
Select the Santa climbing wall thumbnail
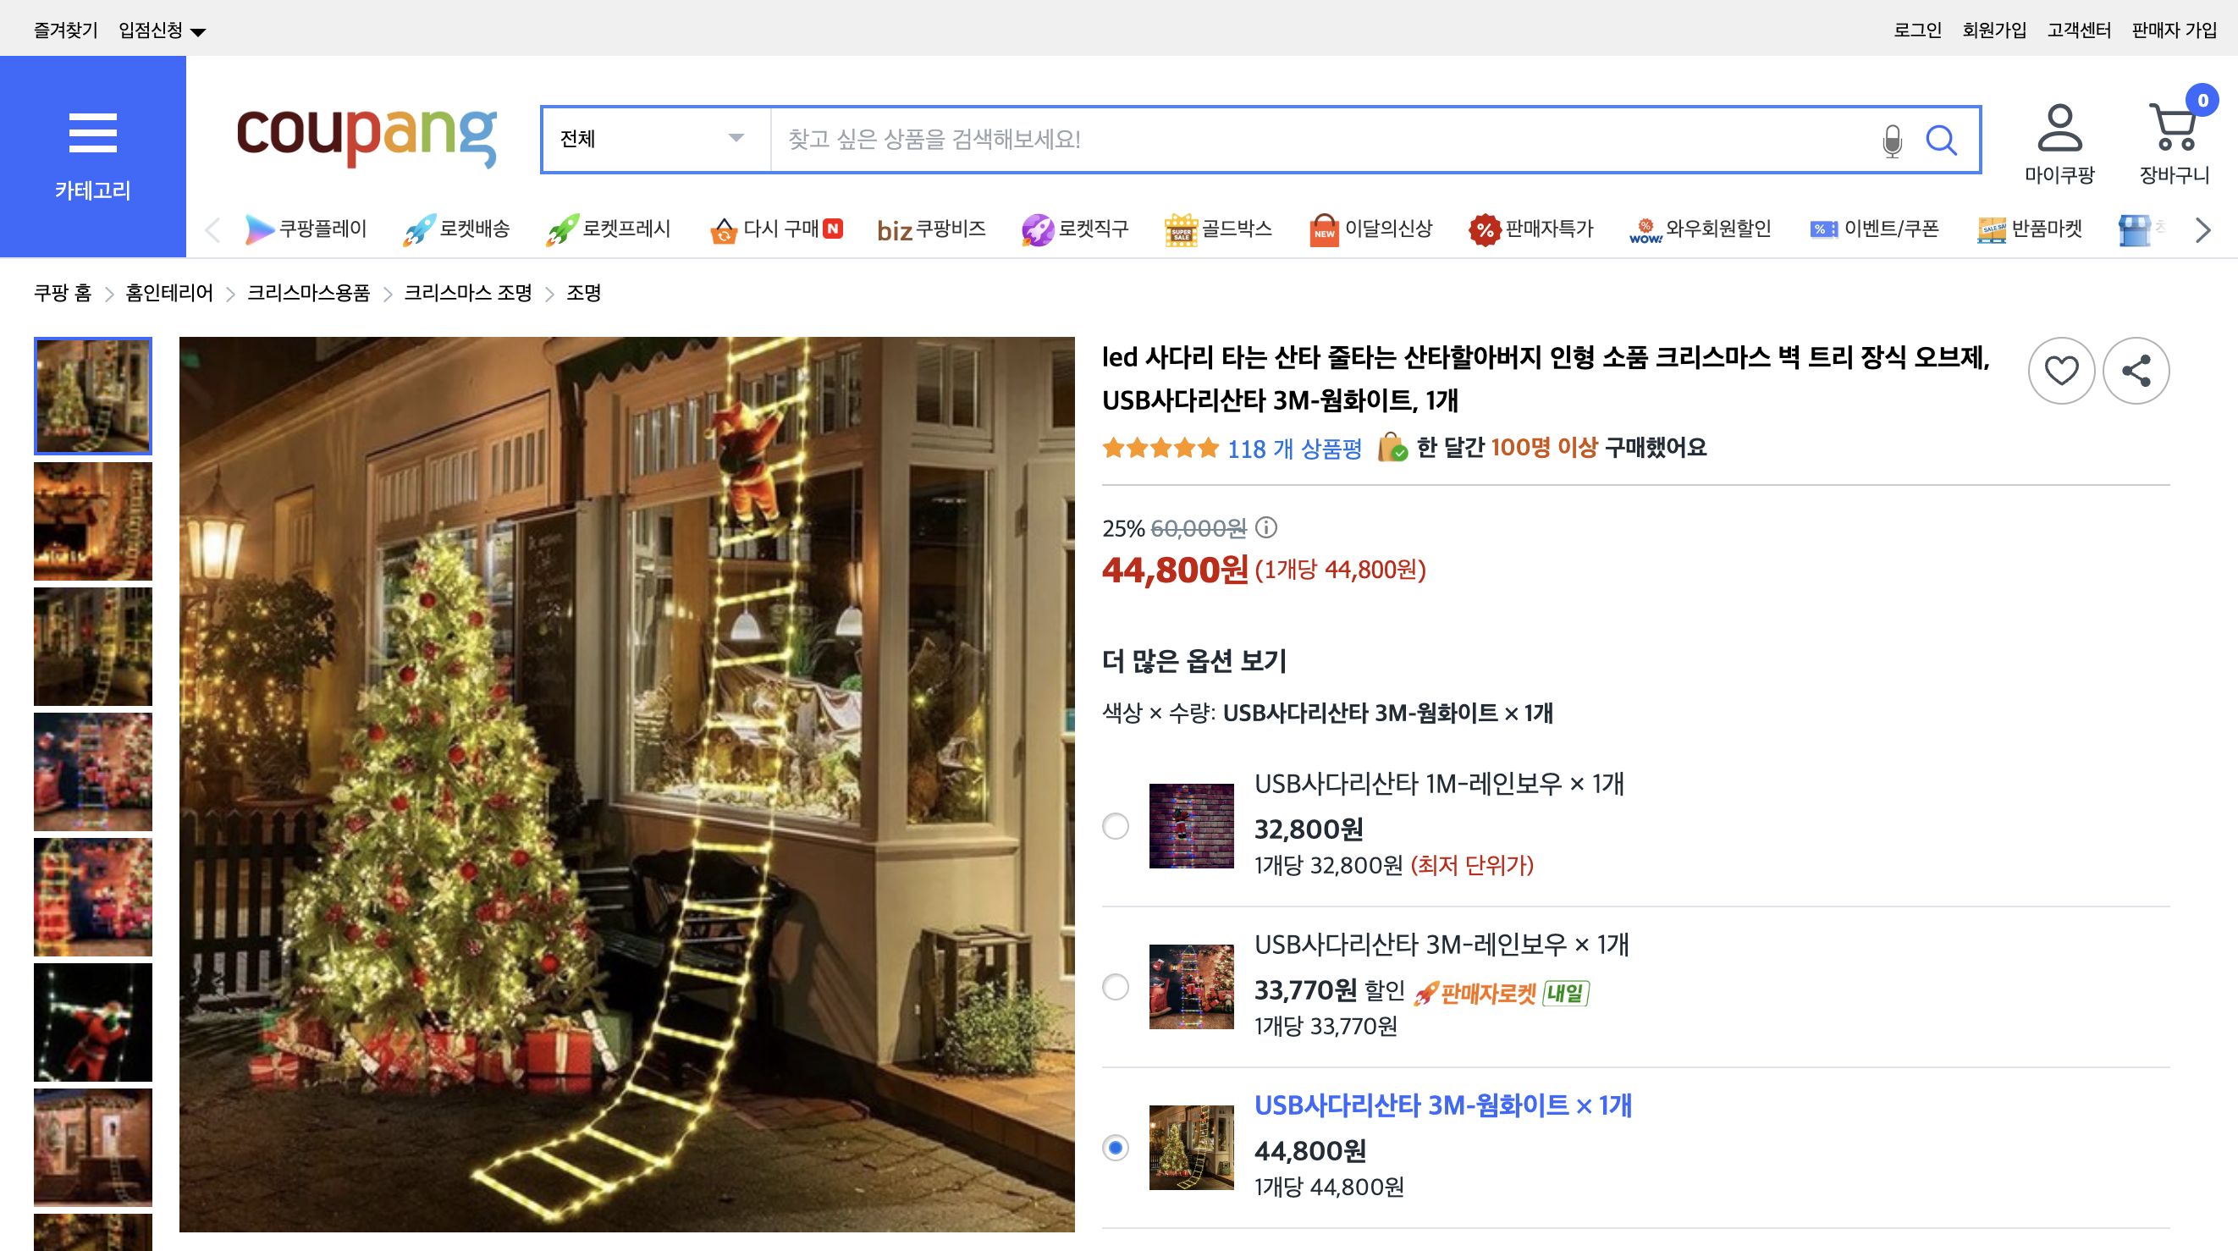(93, 1025)
